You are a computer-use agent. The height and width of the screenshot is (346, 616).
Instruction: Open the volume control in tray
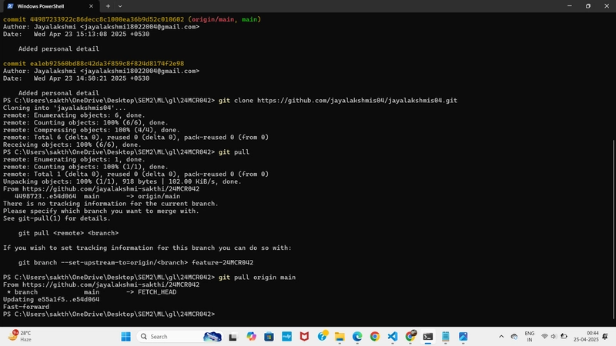[x=554, y=337]
